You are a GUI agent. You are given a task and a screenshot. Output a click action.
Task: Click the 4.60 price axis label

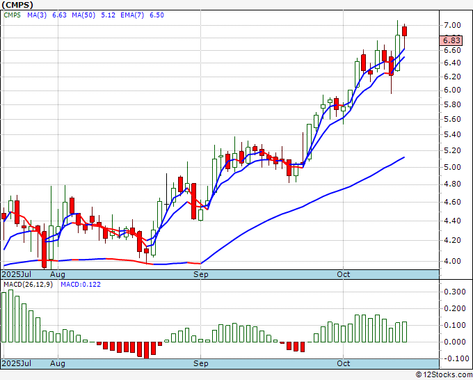452,202
